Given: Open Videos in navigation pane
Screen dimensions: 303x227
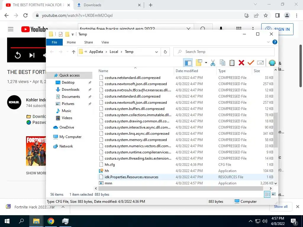Looking at the screenshot, I should coord(67,118).
